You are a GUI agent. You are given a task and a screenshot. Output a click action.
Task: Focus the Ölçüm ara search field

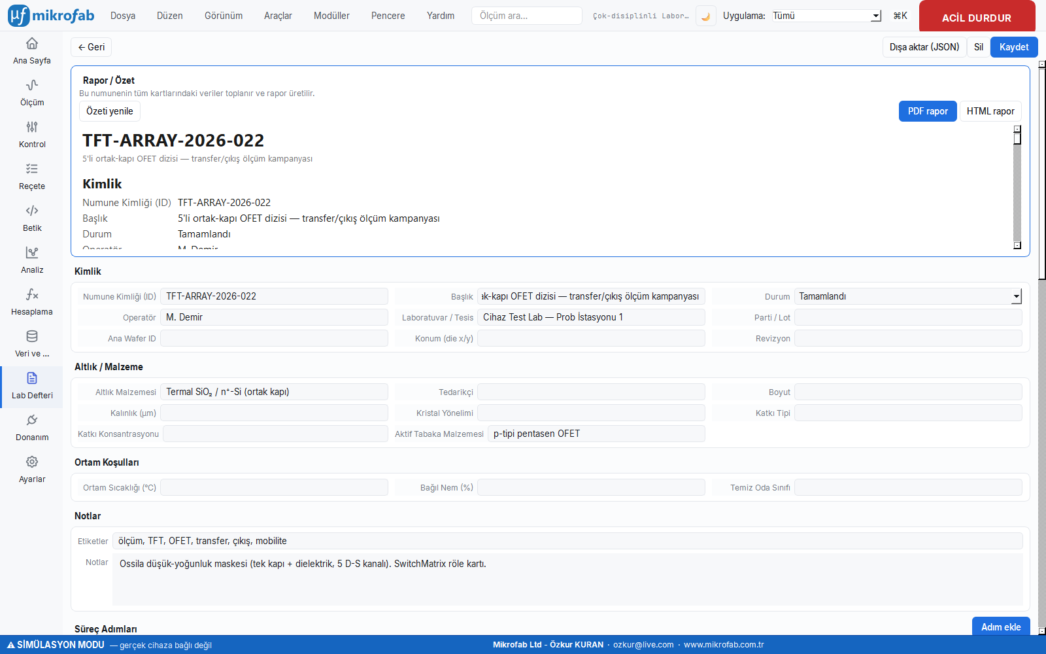pos(527,16)
